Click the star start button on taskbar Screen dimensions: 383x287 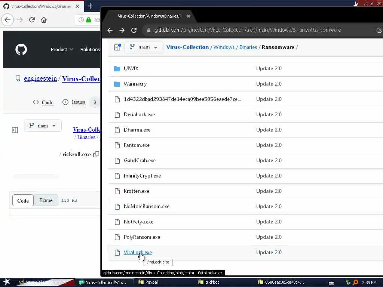pyautogui.click(x=6, y=282)
